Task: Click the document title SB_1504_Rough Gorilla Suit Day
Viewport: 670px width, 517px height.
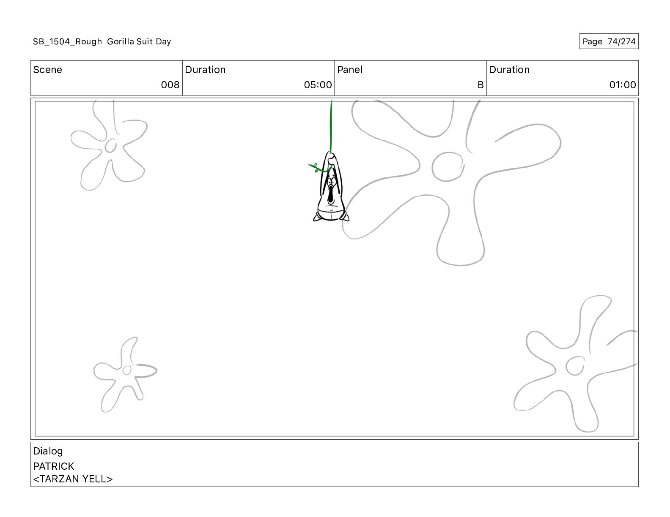Action: click(x=102, y=41)
